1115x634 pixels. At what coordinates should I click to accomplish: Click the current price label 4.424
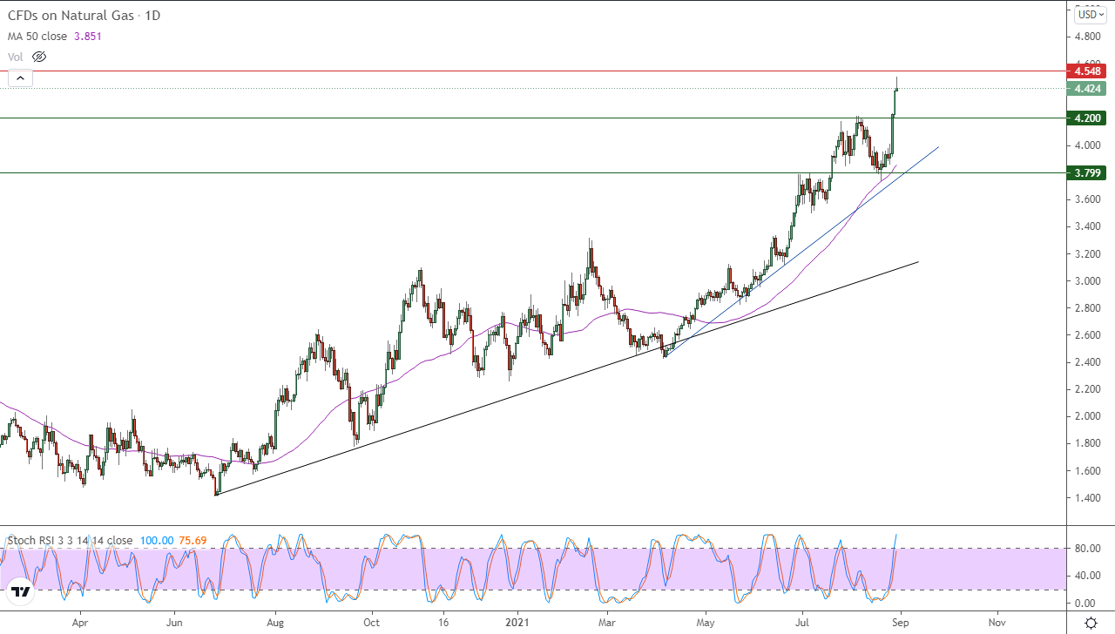pos(1089,88)
